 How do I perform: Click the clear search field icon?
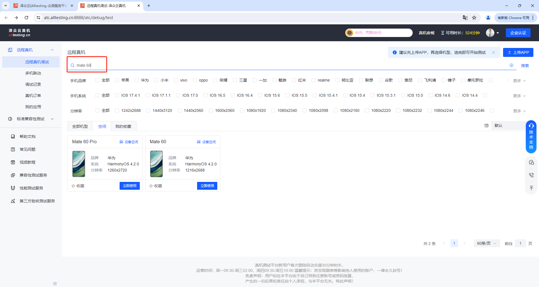click(511, 65)
